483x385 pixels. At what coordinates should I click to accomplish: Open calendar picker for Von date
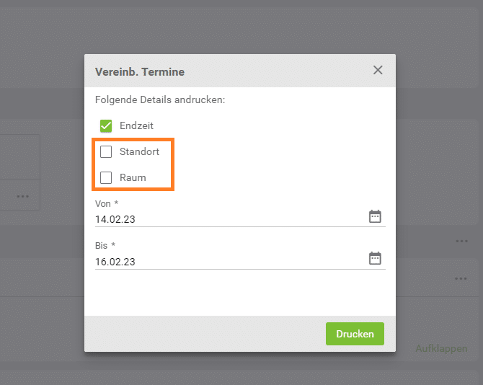pyautogui.click(x=375, y=216)
